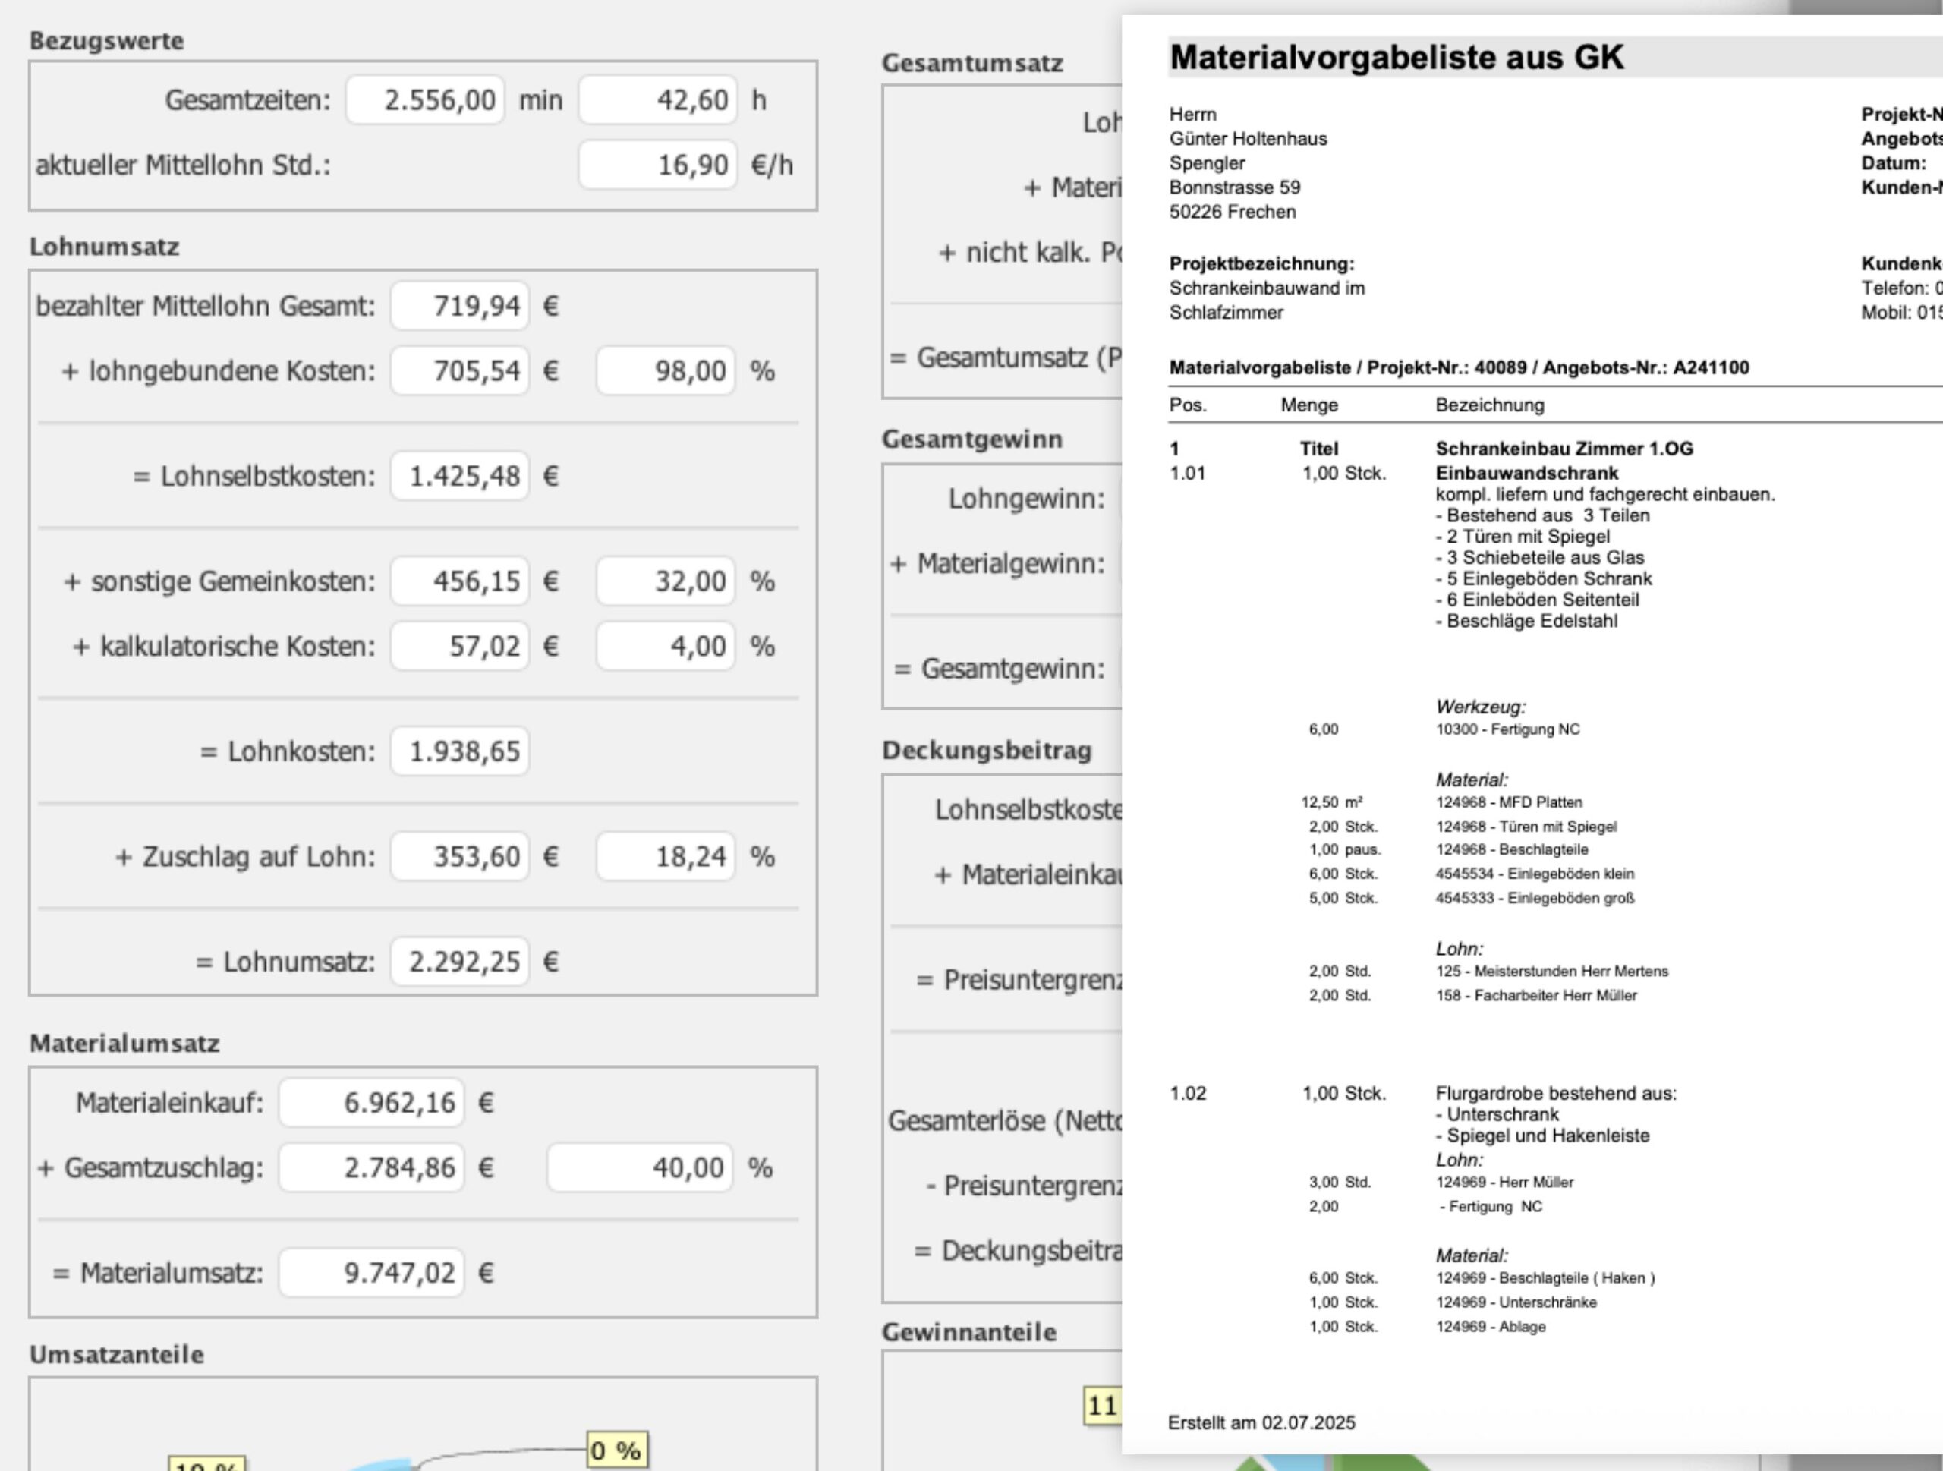Click title Schrankeinbau Zimmer 1.OG

point(1564,449)
